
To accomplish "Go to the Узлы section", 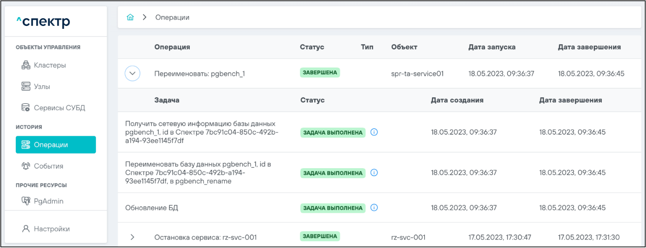I will coord(42,87).
